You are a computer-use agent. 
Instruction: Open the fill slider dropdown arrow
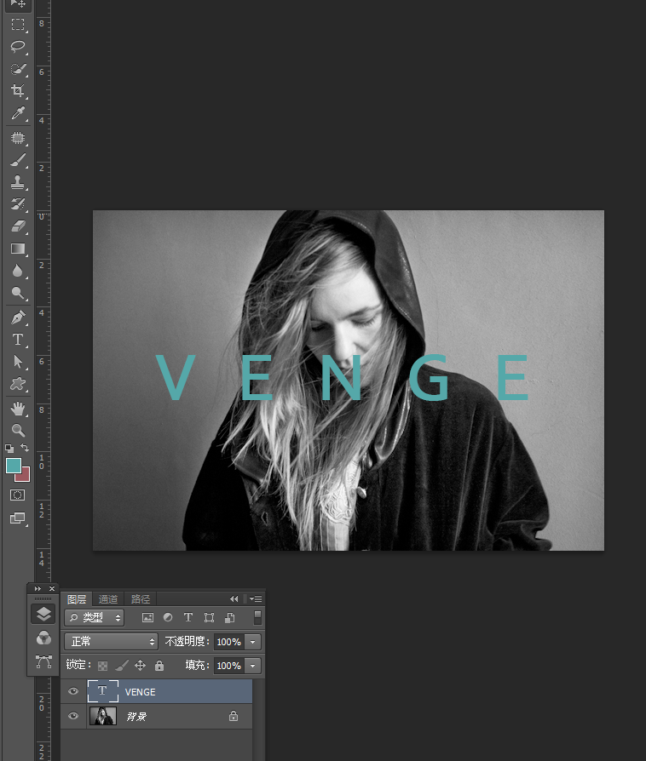(x=253, y=666)
